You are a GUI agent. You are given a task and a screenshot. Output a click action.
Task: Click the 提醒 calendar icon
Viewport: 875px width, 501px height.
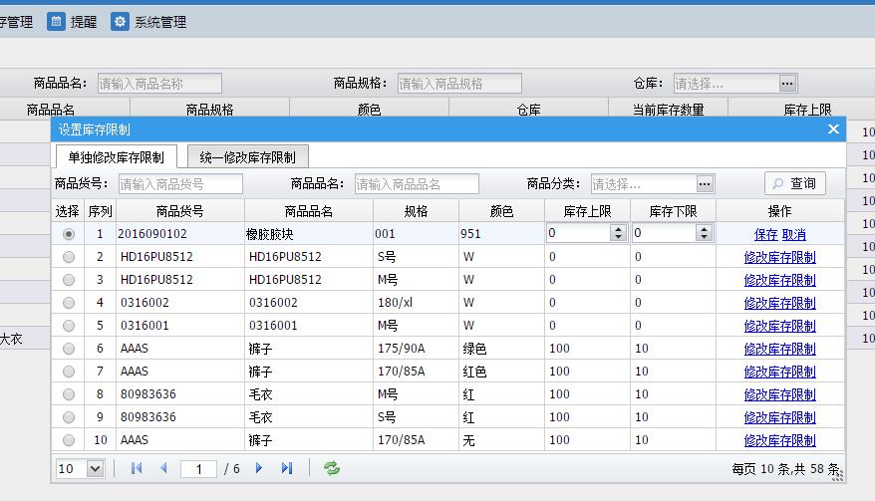(57, 21)
